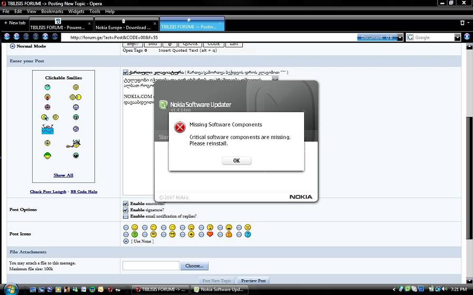Click the red heart post icon
Image resolution: width=473 pixels, height=295 pixels.
click(x=210, y=234)
